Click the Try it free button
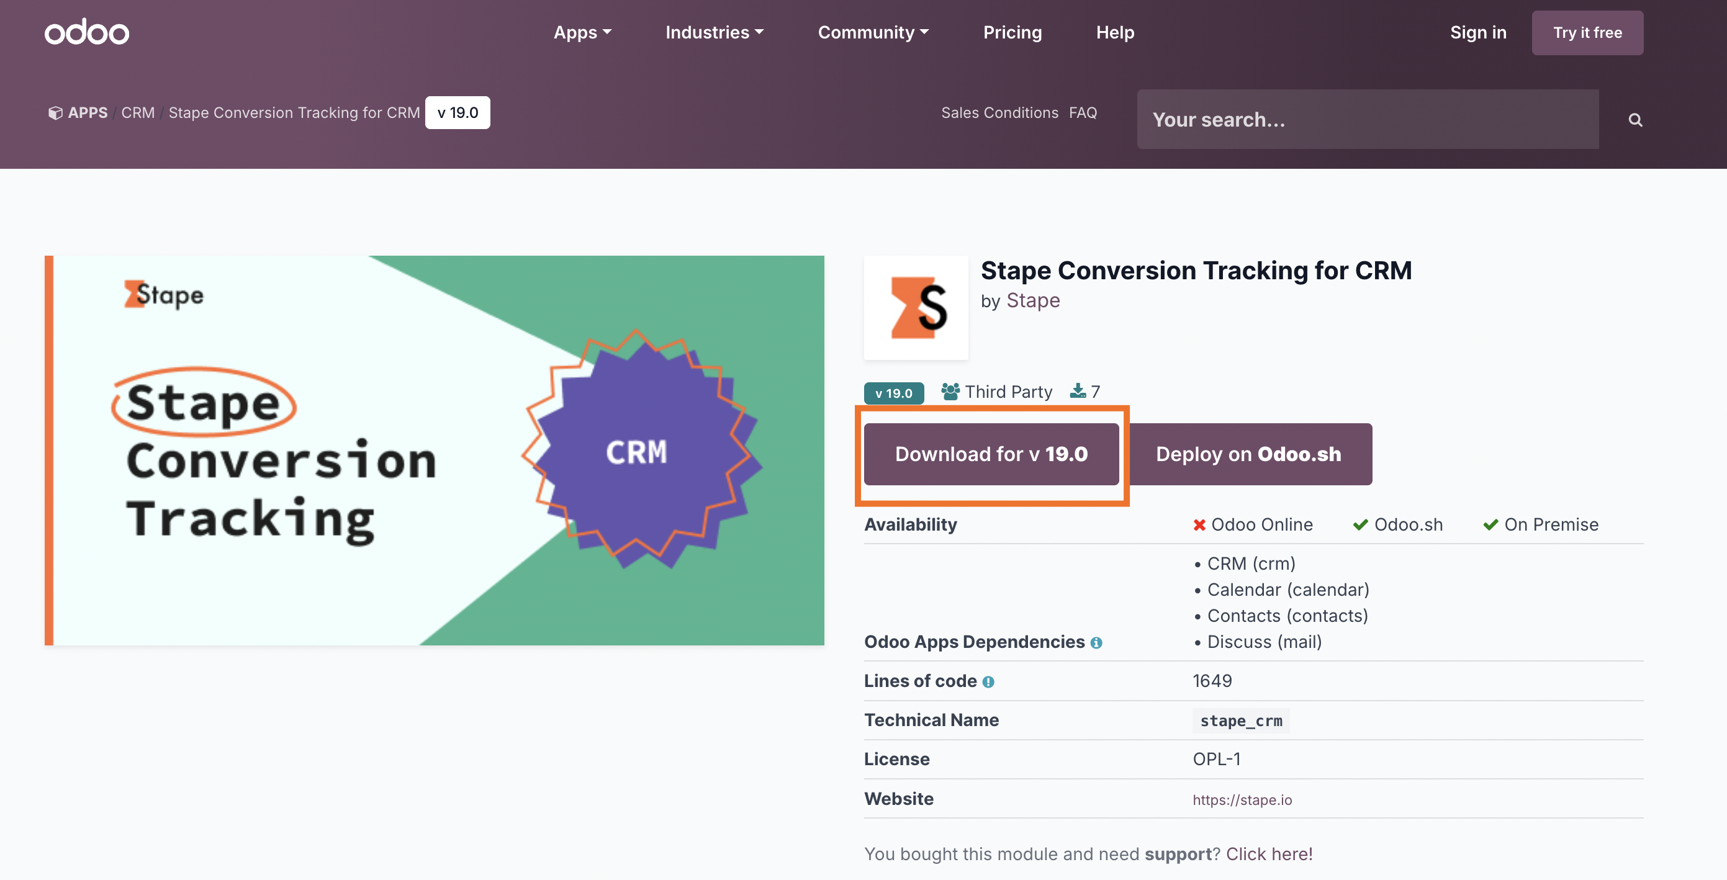This screenshot has height=880, width=1727. click(1587, 33)
